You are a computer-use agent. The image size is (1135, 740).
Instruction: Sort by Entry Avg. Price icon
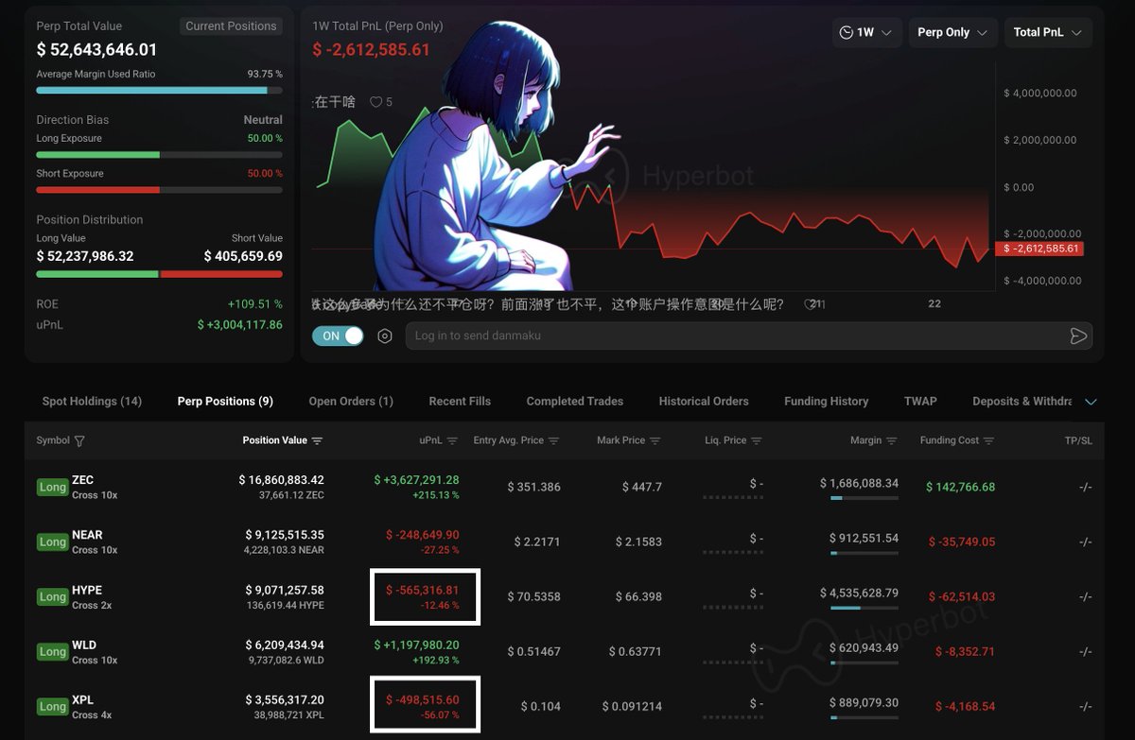553,441
